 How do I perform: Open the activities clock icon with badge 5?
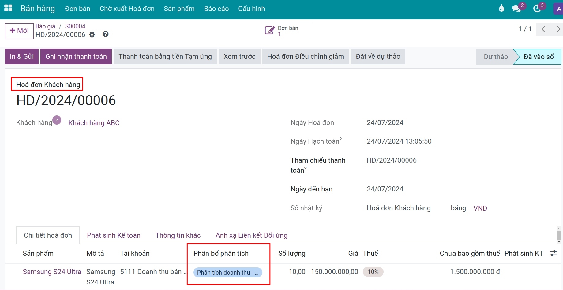click(x=537, y=8)
